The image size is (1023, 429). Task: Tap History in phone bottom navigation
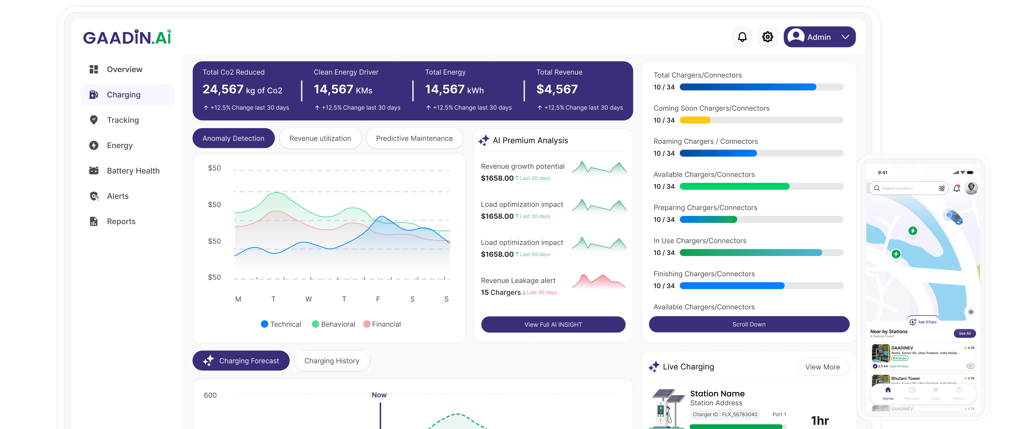pyautogui.click(x=959, y=394)
